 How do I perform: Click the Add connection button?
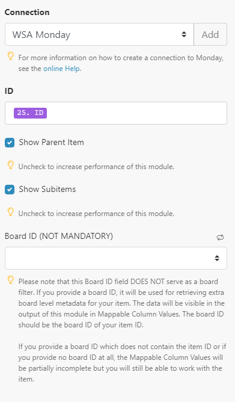(x=210, y=34)
